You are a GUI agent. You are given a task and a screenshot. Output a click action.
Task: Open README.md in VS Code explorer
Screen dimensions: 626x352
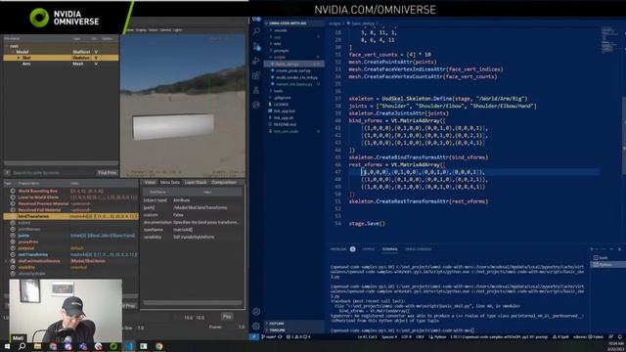click(x=285, y=124)
